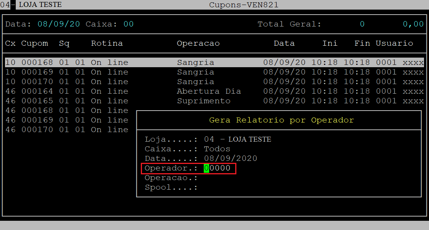Click the Usuario column header

pos(394,43)
